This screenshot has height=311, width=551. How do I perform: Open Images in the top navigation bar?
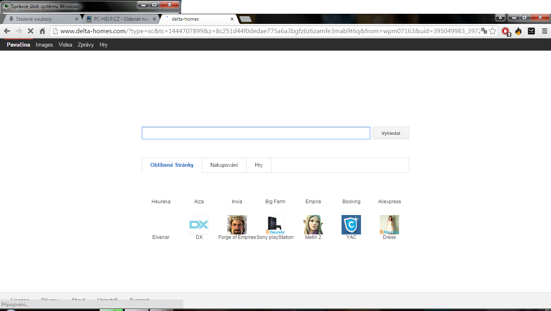44,45
